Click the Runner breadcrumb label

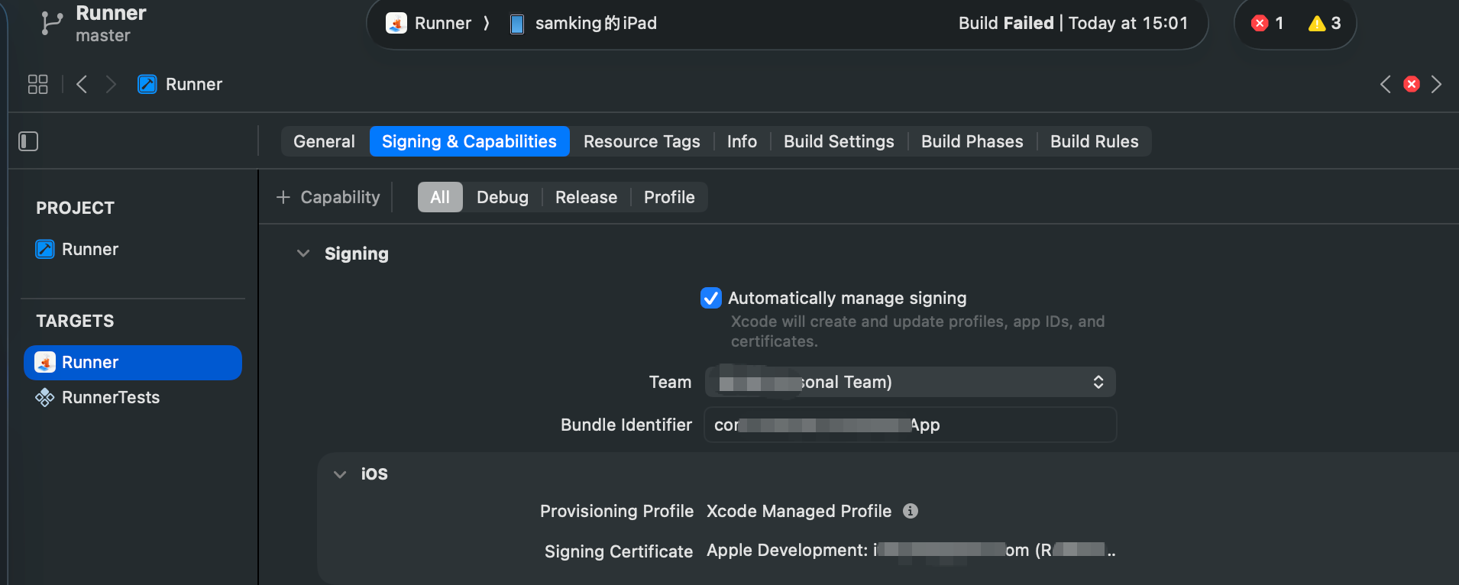coord(194,84)
